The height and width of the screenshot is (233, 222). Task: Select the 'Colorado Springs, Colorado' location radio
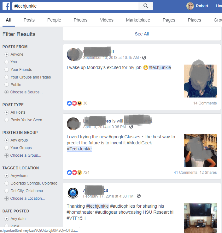7,183
